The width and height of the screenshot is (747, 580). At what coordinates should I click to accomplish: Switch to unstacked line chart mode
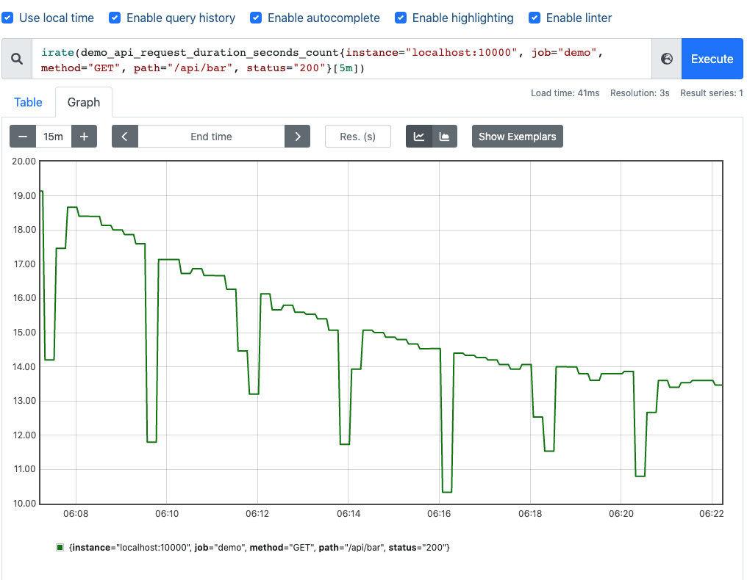point(419,137)
